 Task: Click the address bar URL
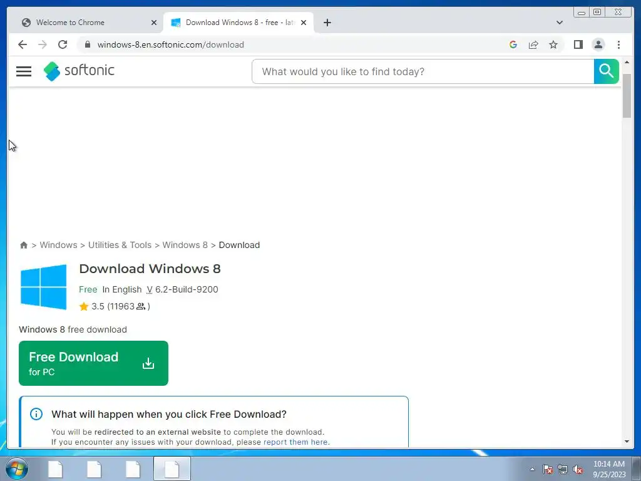tap(170, 44)
